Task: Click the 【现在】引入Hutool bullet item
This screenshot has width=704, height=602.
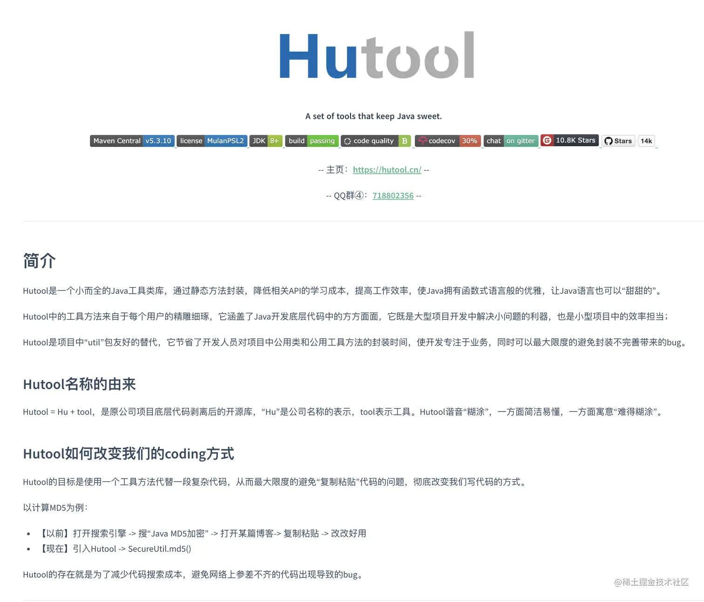Action: [x=114, y=548]
